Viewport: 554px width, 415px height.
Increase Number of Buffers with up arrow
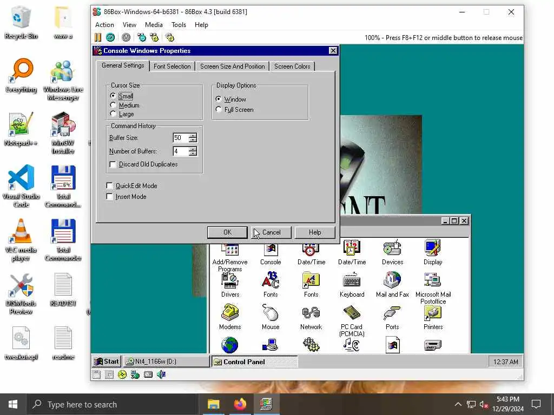(x=193, y=149)
